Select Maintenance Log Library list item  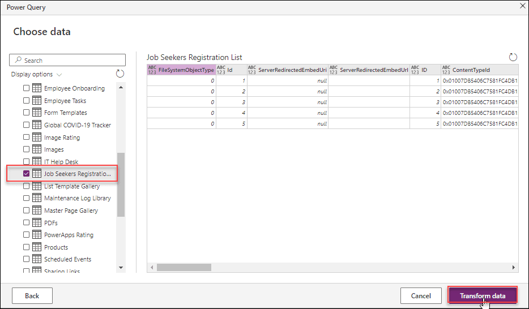click(77, 198)
